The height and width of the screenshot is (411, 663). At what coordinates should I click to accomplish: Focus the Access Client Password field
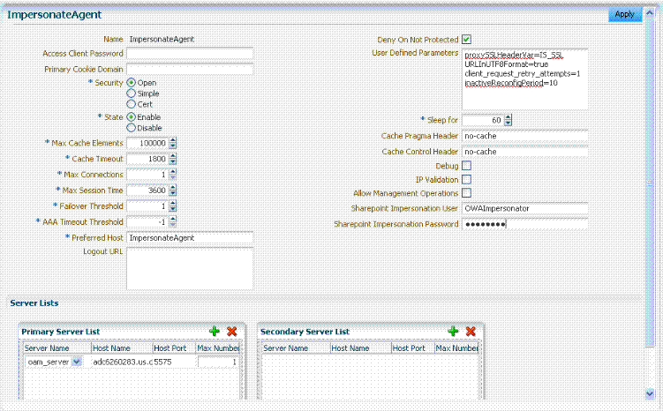point(190,53)
